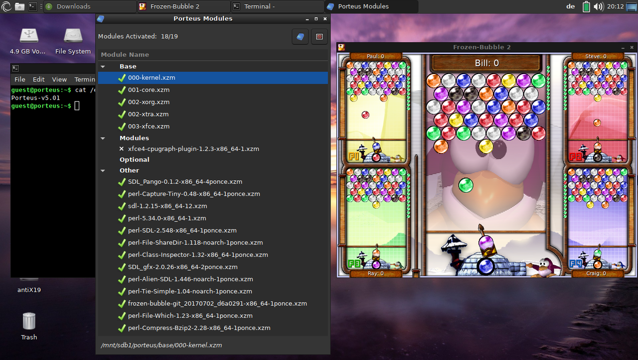This screenshot has height=360, width=638.
Task: Collapse the Modules group expander
Action: (x=103, y=138)
